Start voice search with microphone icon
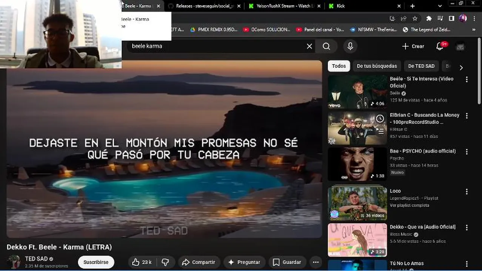The height and width of the screenshot is (271, 482). (350, 46)
